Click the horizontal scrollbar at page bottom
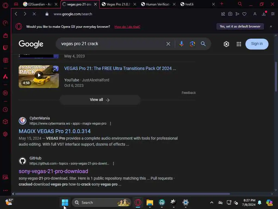278x209 pixels. coord(122,194)
